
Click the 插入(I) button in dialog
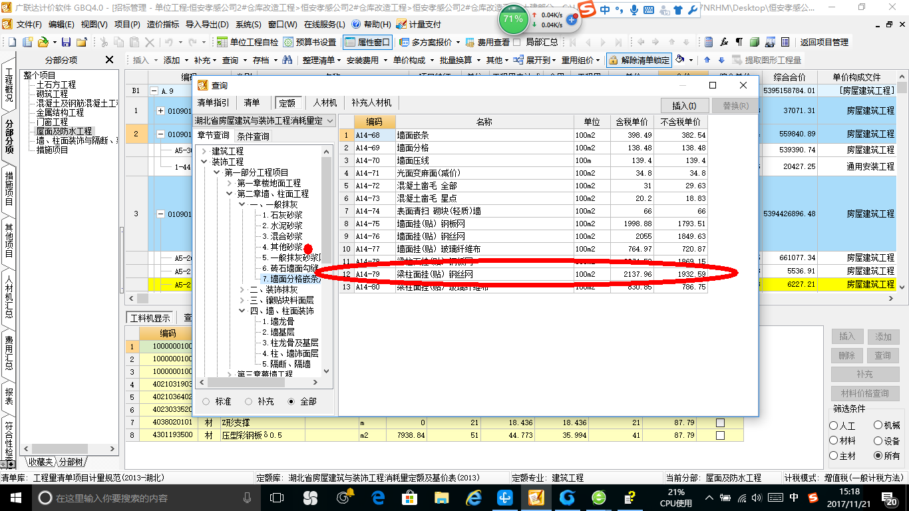point(684,106)
